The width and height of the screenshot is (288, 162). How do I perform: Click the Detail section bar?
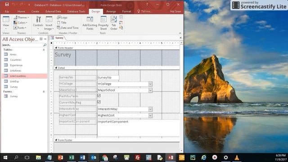coord(117,68)
